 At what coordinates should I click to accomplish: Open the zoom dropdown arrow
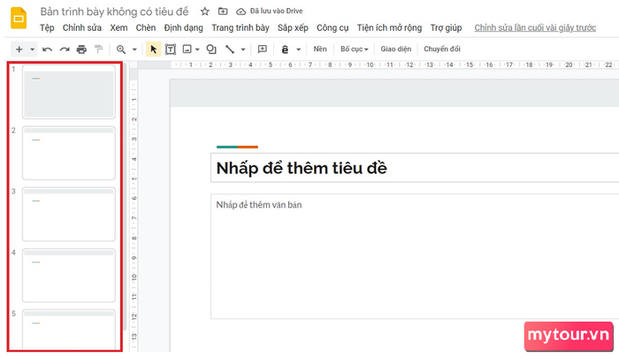click(134, 50)
